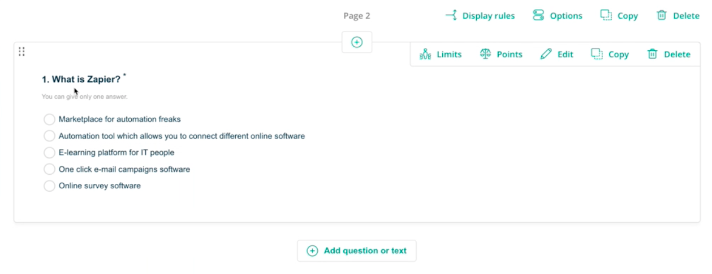This screenshot has height=274, width=712.
Task: Open page Display rules
Action: tap(480, 16)
